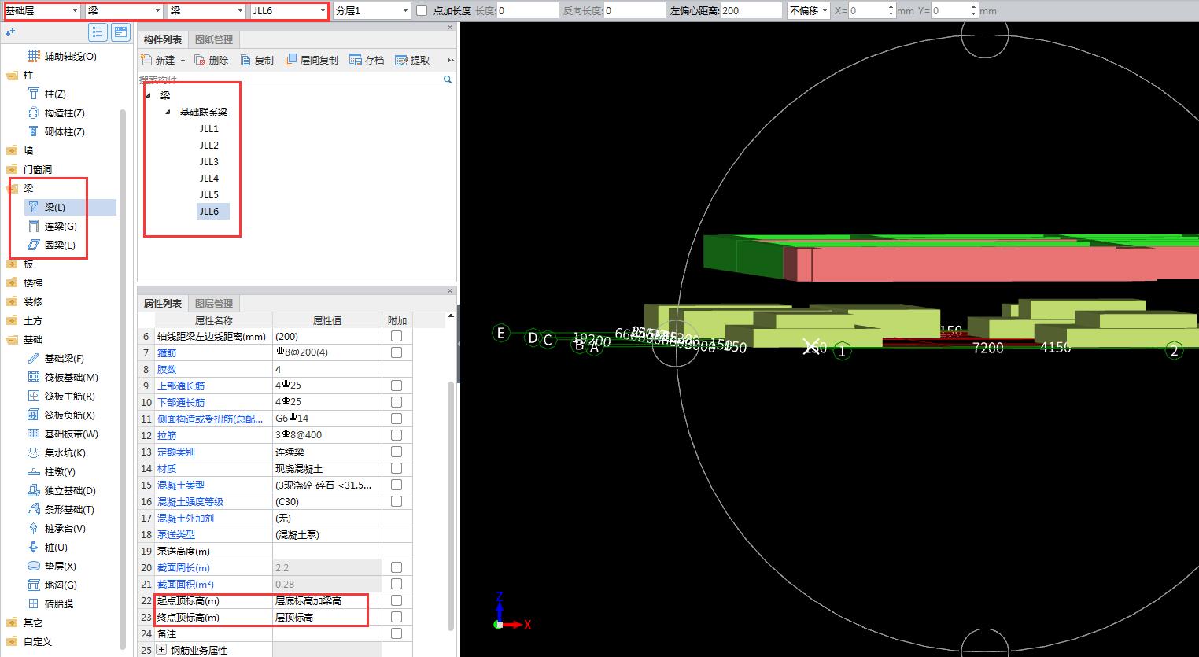Tick 附加 checkbox for 终点顶标高 row
Viewport: 1199px width, 657px height.
tap(397, 617)
